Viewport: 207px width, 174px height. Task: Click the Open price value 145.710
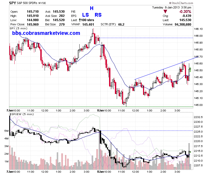coord(33,12)
